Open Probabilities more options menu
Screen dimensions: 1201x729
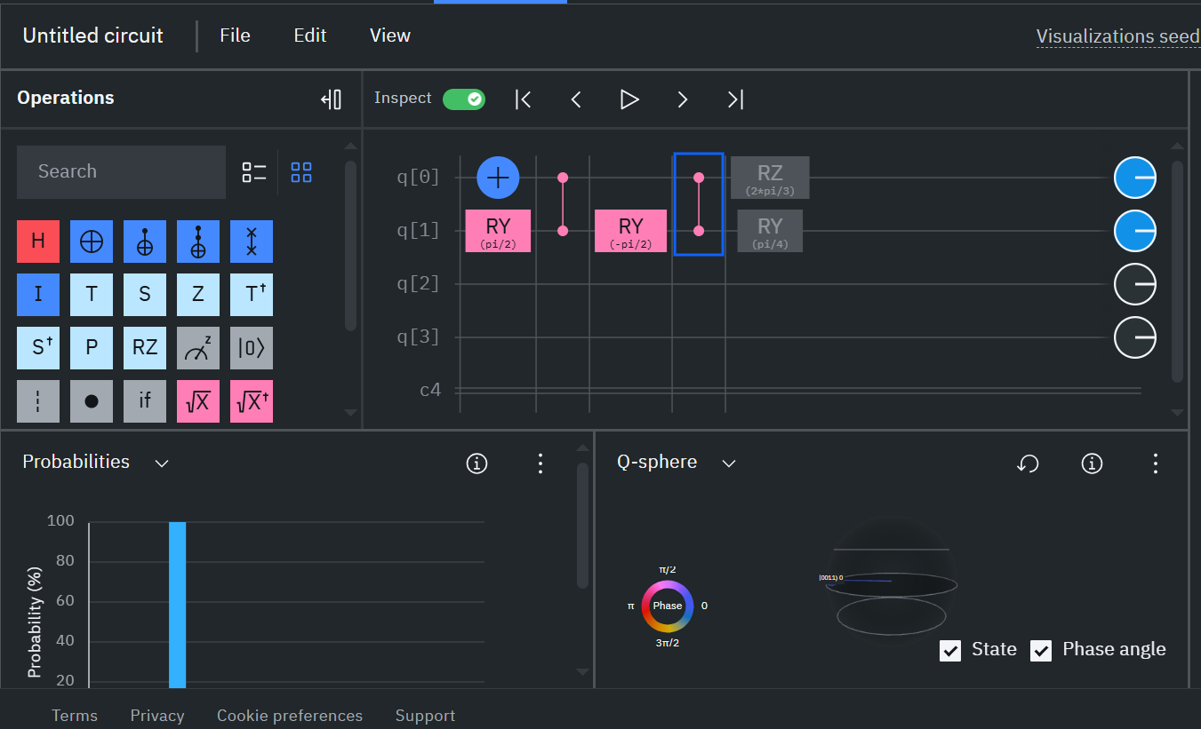[x=540, y=463]
